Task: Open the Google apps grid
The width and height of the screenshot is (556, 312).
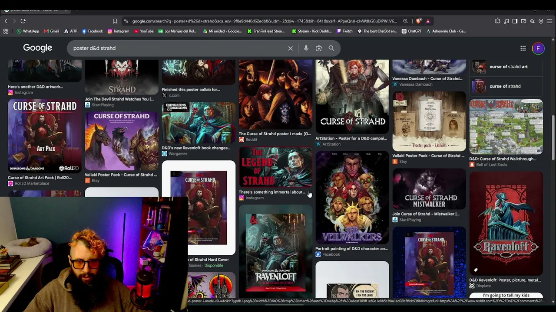Action: (523, 48)
